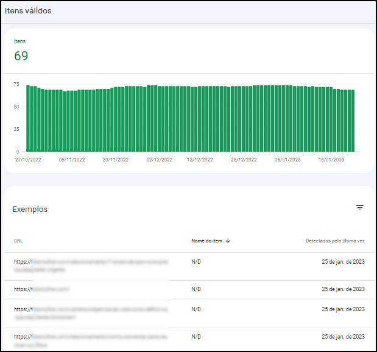The height and width of the screenshot is (352, 377).
Task: Click the 02/12/2022 axis date label
Action: (x=160, y=160)
